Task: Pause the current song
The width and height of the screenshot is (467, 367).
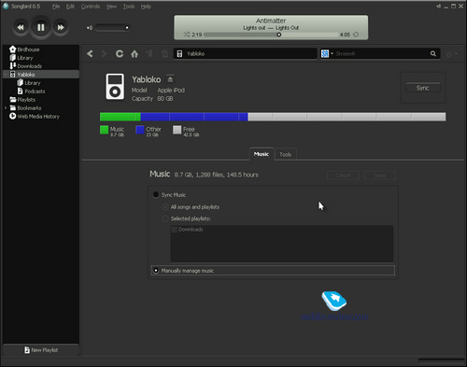Action: click(40, 27)
